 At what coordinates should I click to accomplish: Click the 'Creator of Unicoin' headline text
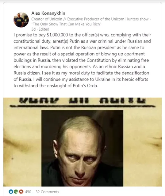pos(47,19)
